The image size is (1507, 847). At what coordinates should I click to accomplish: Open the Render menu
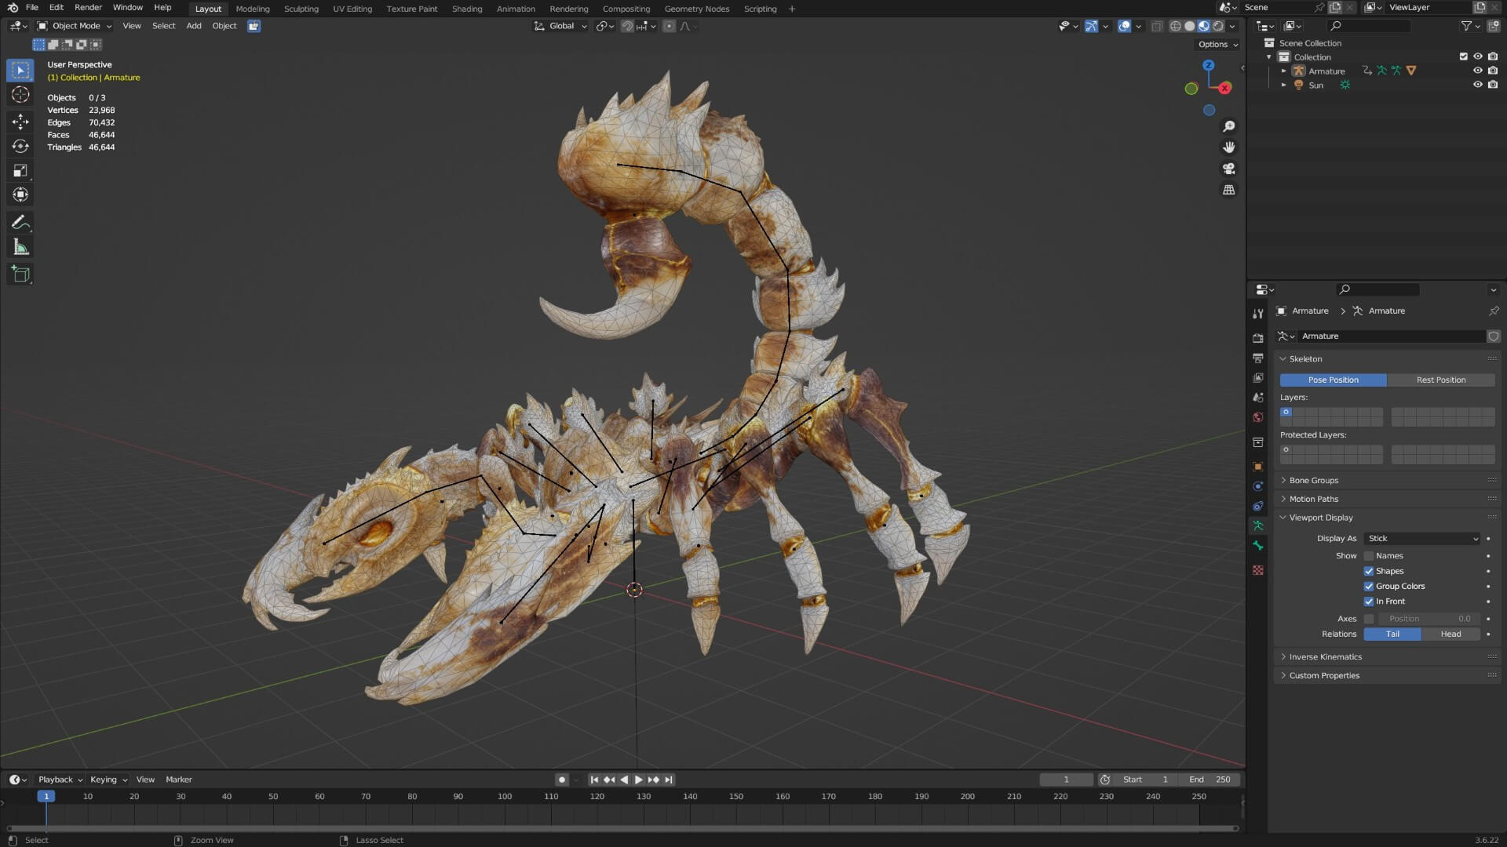tap(88, 8)
